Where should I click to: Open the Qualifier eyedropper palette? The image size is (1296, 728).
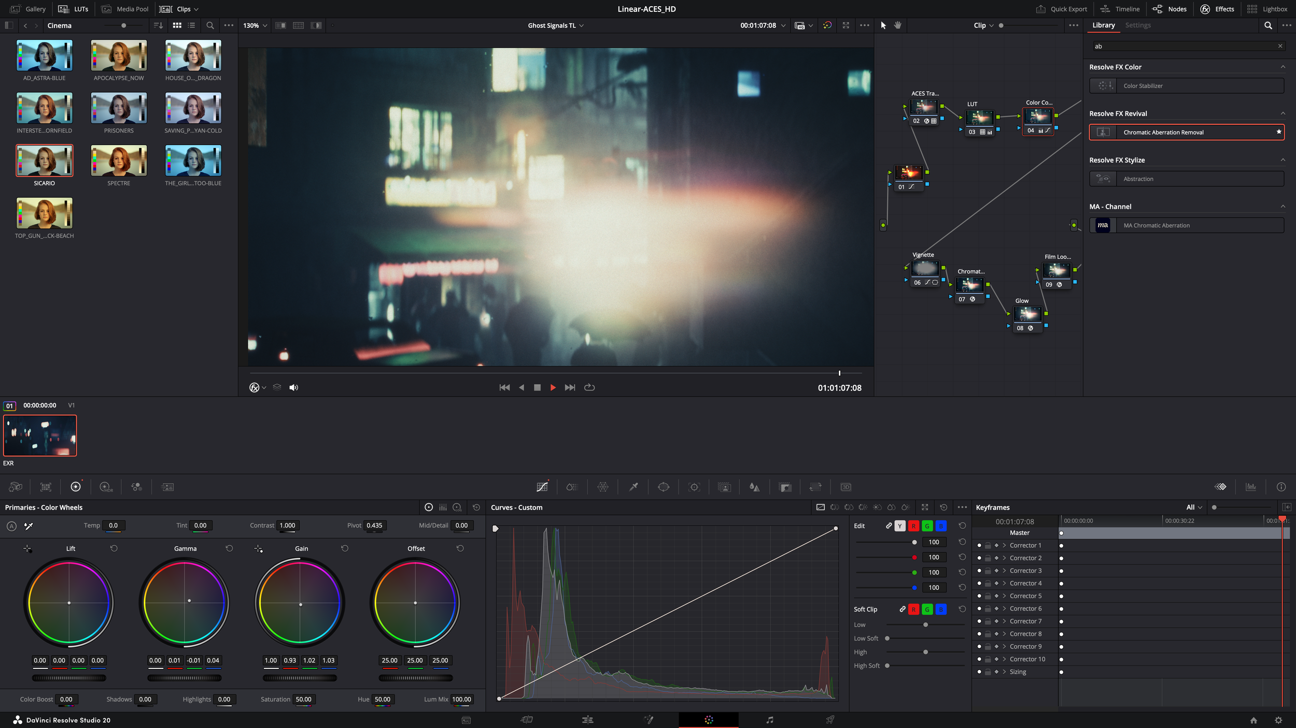[x=633, y=487]
